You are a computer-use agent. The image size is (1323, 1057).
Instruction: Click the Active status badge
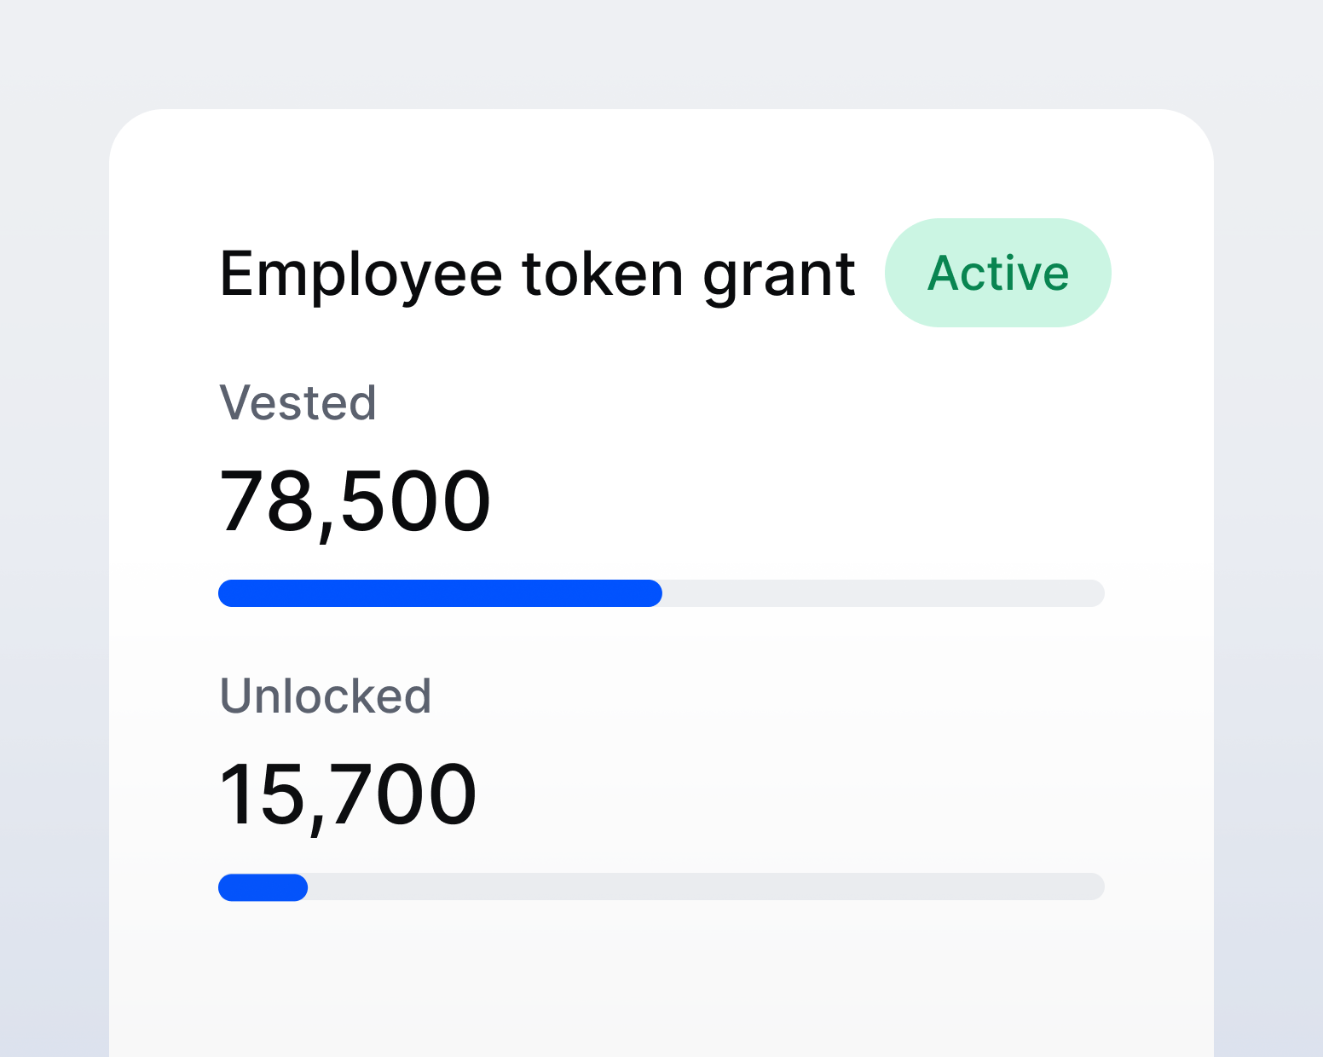pos(997,273)
